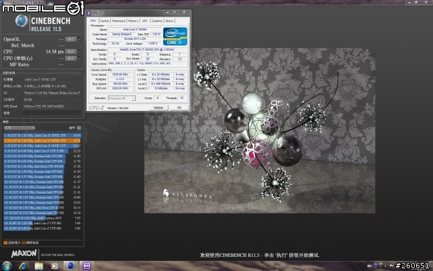Switch to the Memory tab in CPU-Z
The width and height of the screenshot is (433, 271).
[x=133, y=21]
